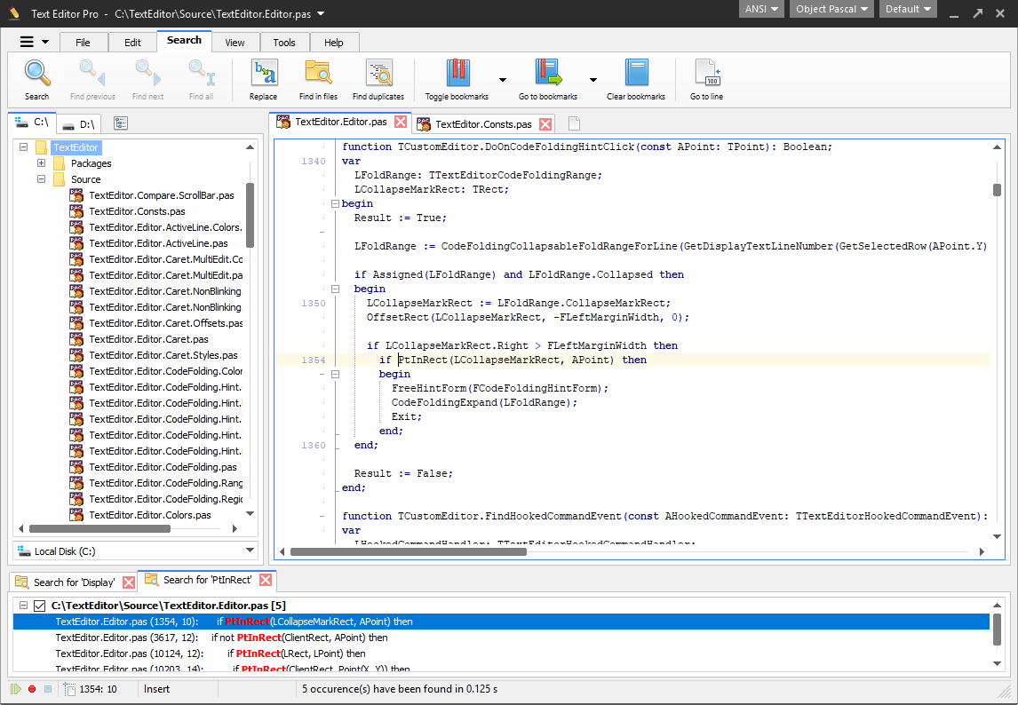Image resolution: width=1018 pixels, height=705 pixels.
Task: Open the Toggle bookmarks dropdown arrow
Action: [x=503, y=80]
